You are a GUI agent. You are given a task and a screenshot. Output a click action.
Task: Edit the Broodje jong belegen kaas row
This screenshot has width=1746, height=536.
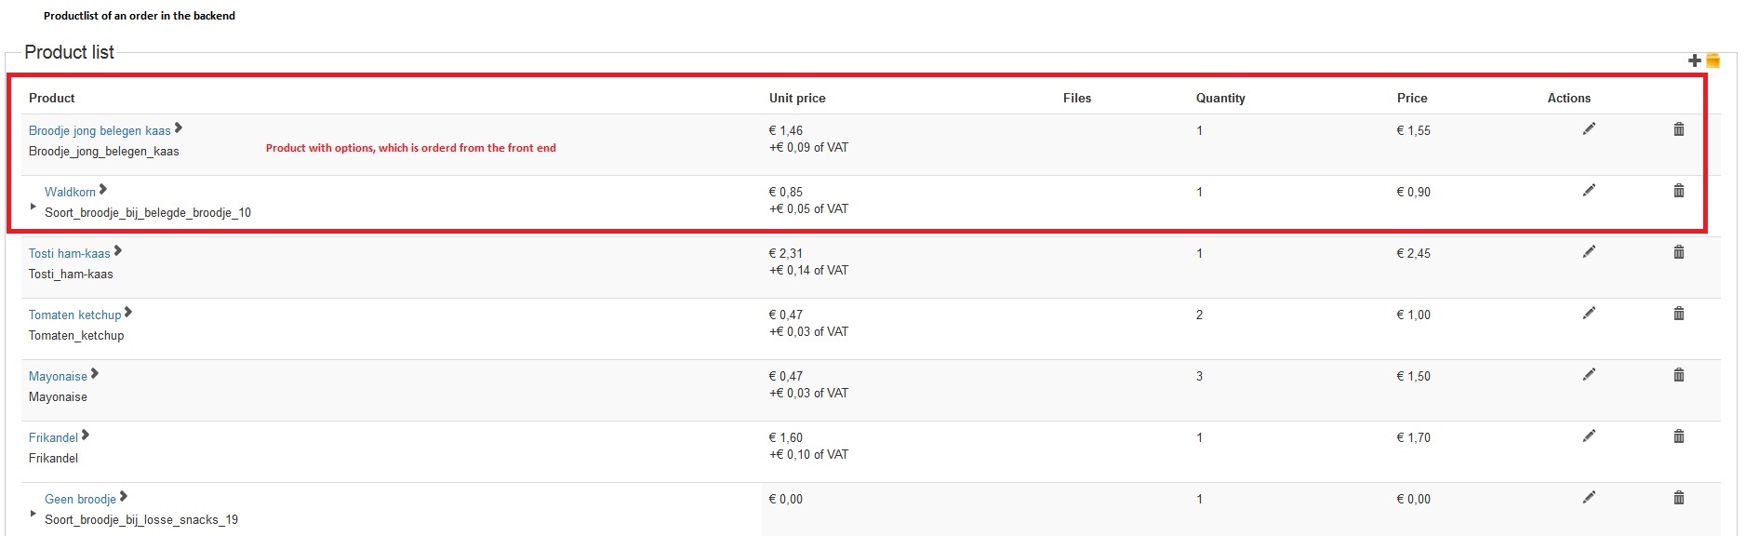click(x=1589, y=129)
